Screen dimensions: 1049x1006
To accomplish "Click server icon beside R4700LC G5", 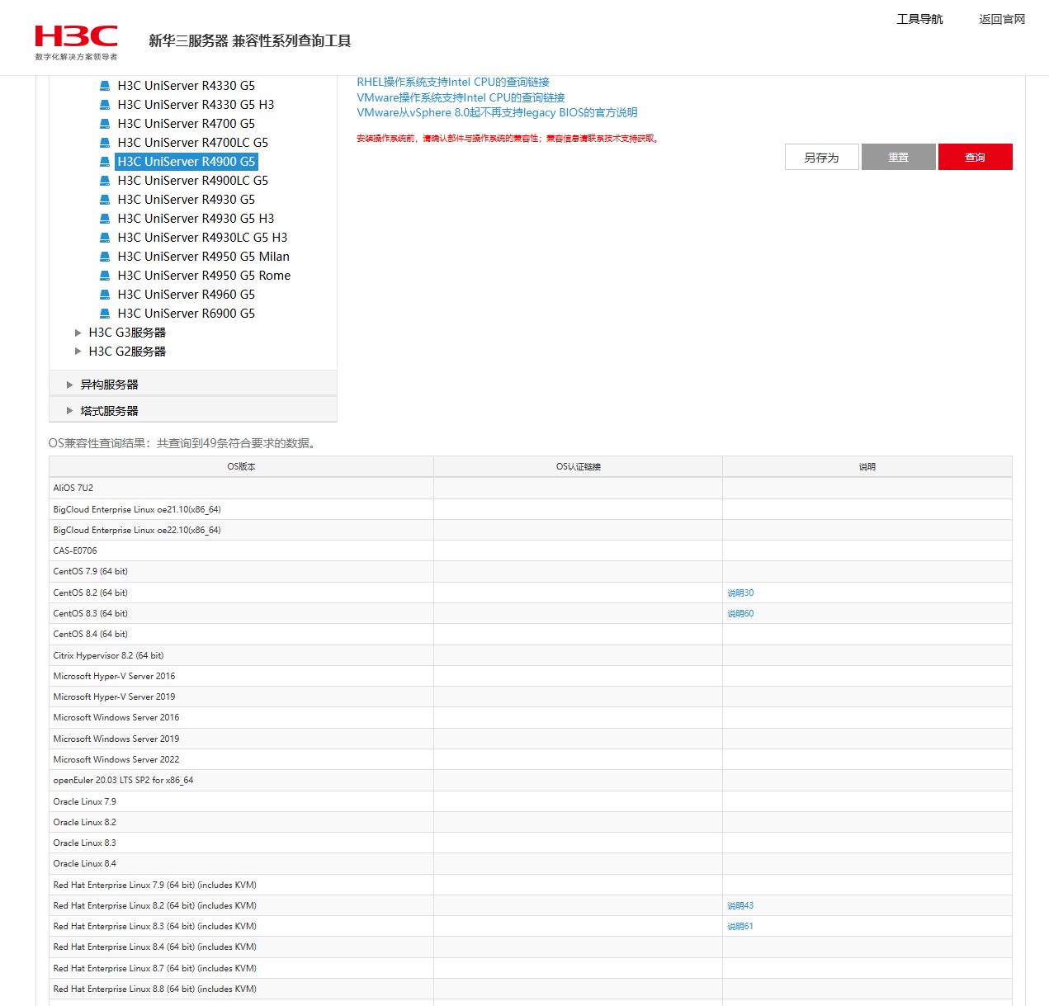I will pos(105,143).
